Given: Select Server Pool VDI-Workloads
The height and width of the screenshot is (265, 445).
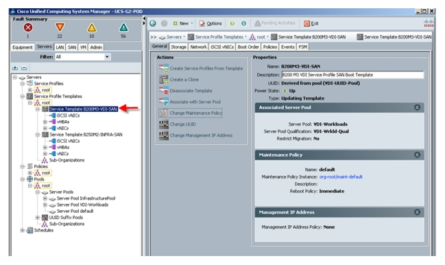Looking at the screenshot, I should [x=82, y=205].
